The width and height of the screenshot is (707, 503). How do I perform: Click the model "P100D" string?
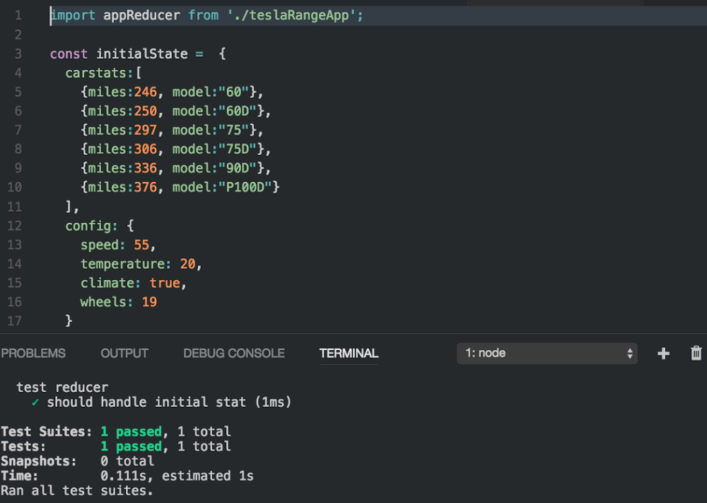tap(248, 187)
